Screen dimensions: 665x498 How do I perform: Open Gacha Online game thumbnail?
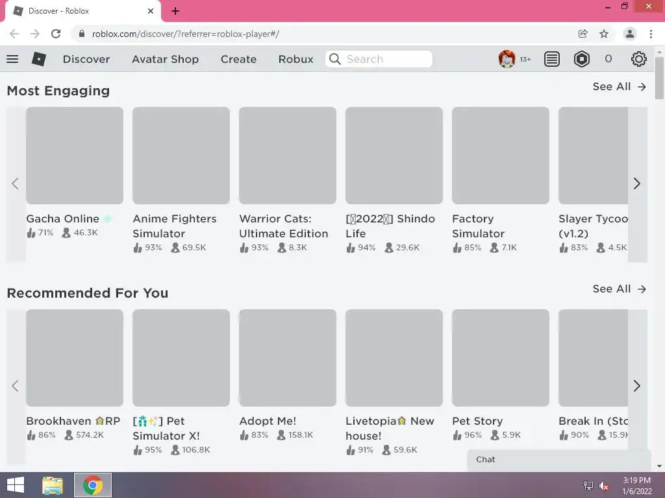pyautogui.click(x=75, y=156)
